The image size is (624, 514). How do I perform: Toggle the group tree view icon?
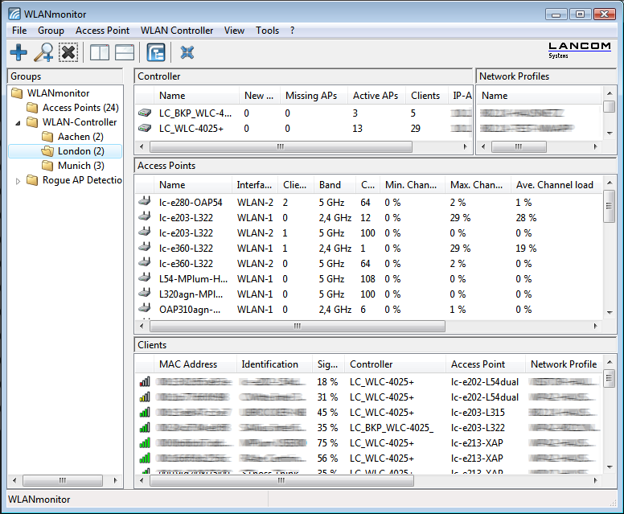[156, 53]
